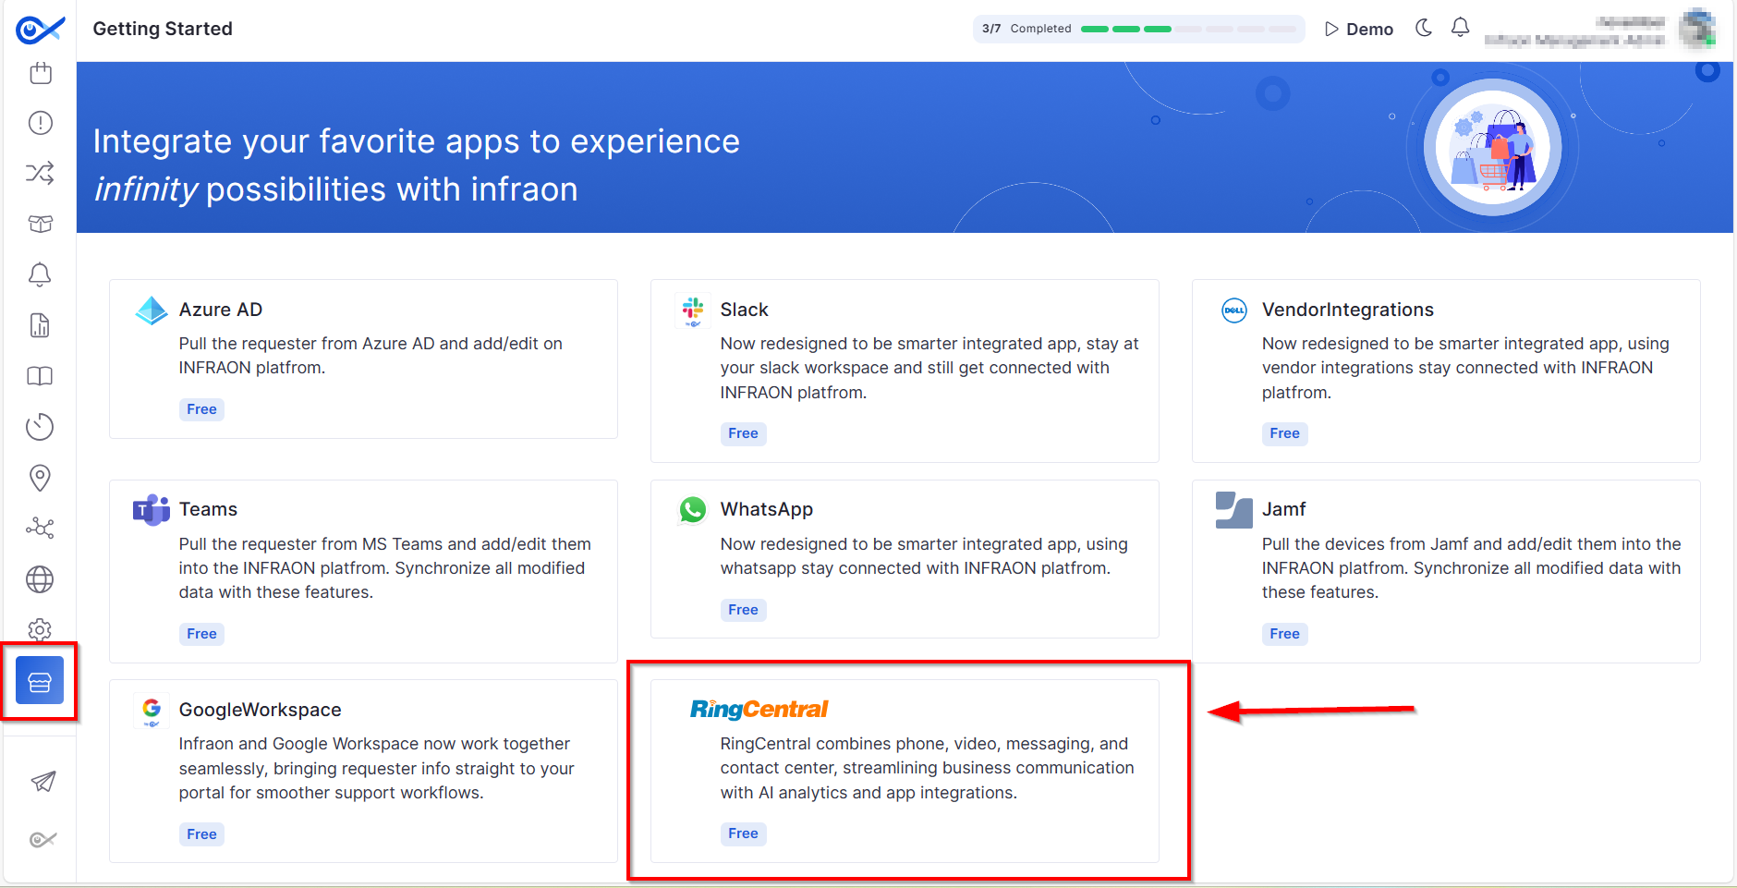
Task: Click the 3/7 Completed progress bar
Action: pos(1137,29)
